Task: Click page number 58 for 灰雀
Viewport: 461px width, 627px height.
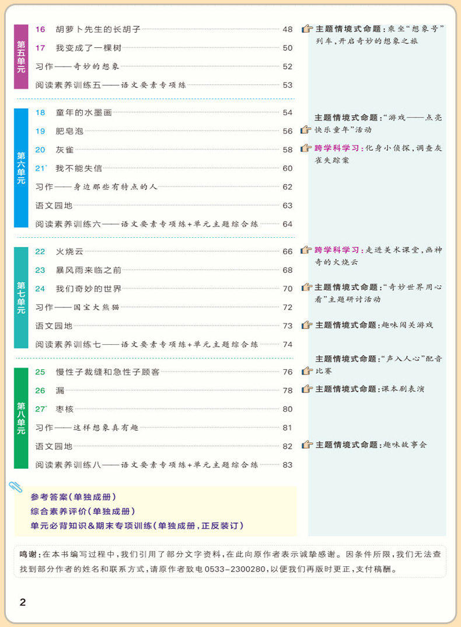Action: click(288, 150)
